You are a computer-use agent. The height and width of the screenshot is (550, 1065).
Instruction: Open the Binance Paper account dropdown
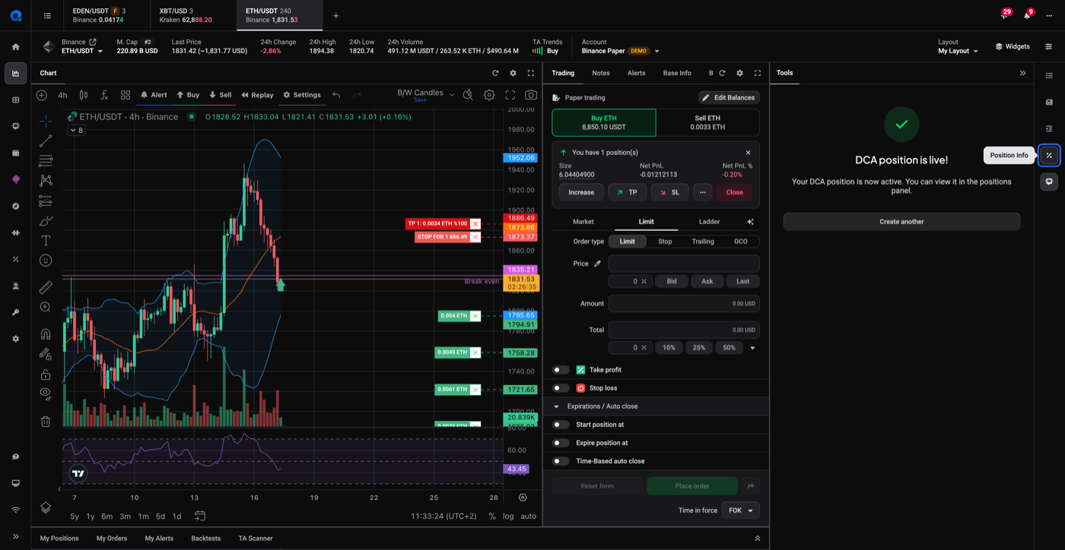coord(620,51)
